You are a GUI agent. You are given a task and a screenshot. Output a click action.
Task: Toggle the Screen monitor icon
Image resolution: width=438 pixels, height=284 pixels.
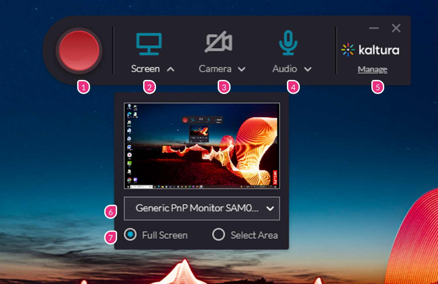[149, 44]
